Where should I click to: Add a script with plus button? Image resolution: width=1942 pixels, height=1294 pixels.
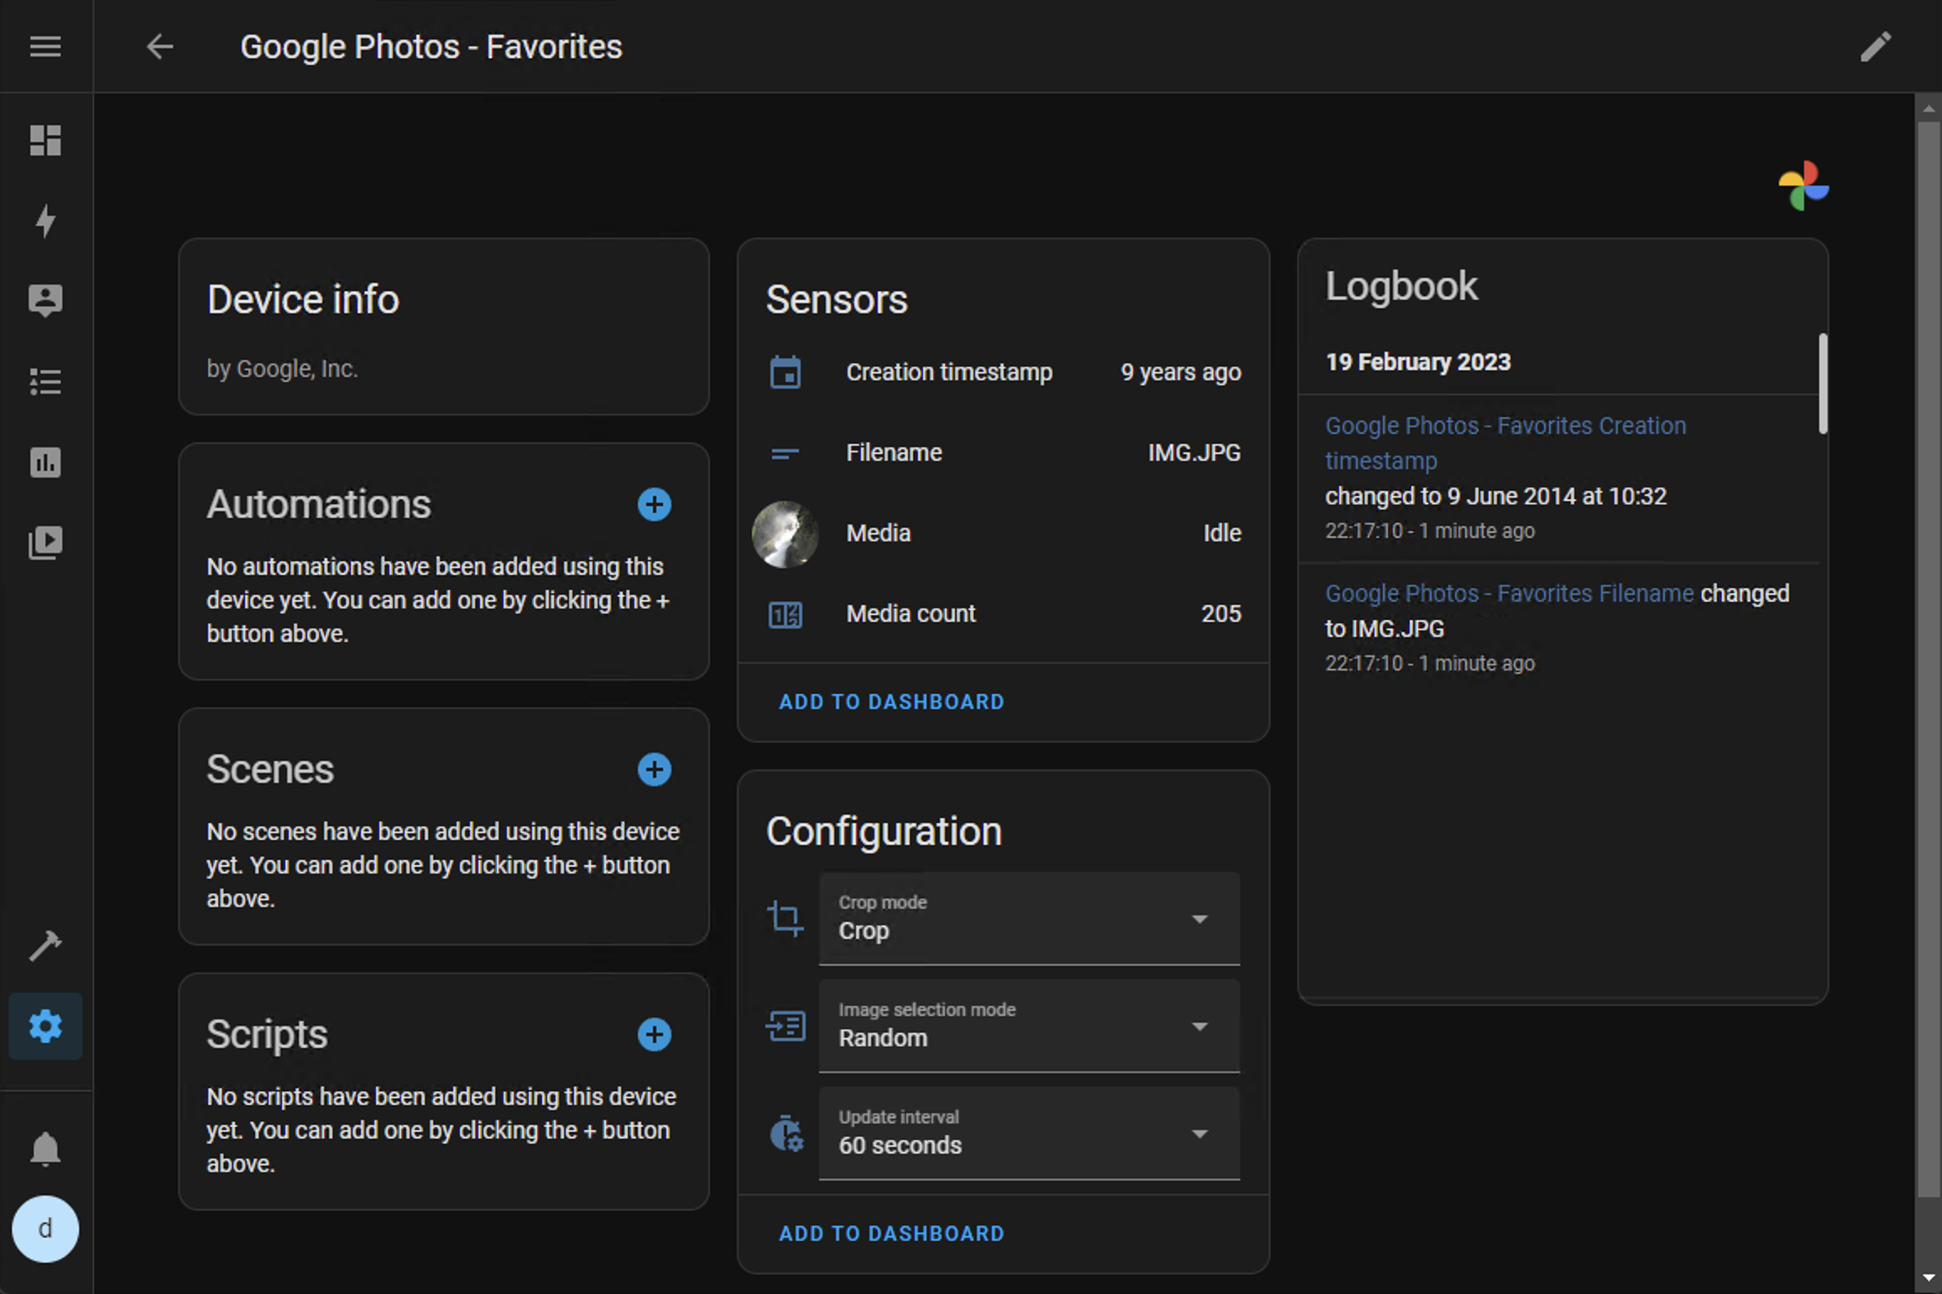coord(654,1035)
